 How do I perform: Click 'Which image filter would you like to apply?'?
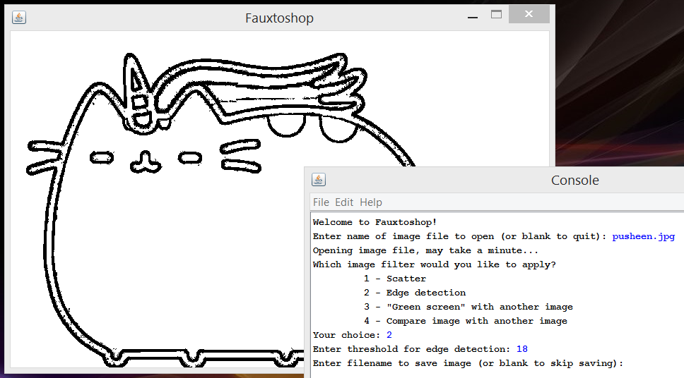pyautogui.click(x=435, y=264)
